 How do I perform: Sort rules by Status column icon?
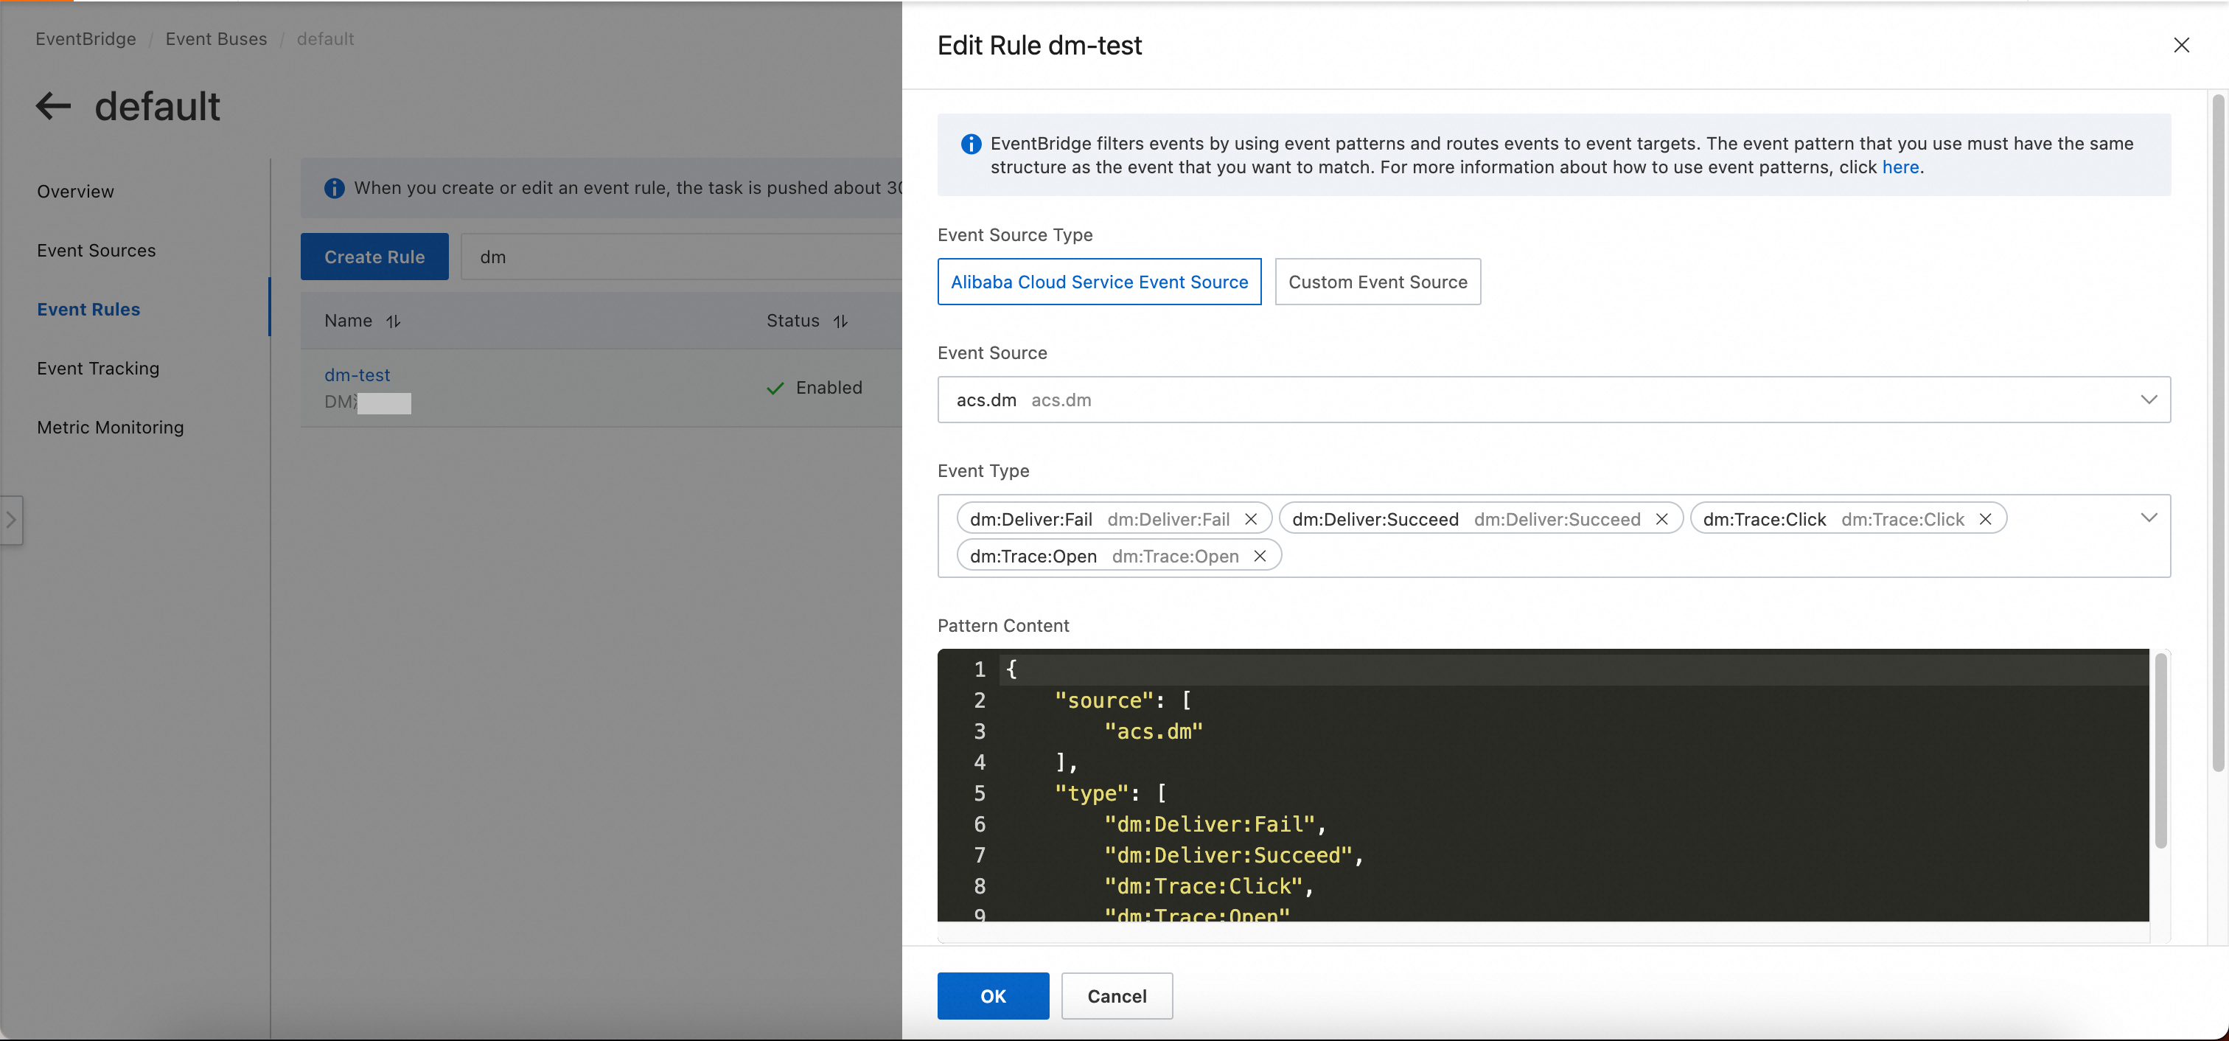point(840,321)
